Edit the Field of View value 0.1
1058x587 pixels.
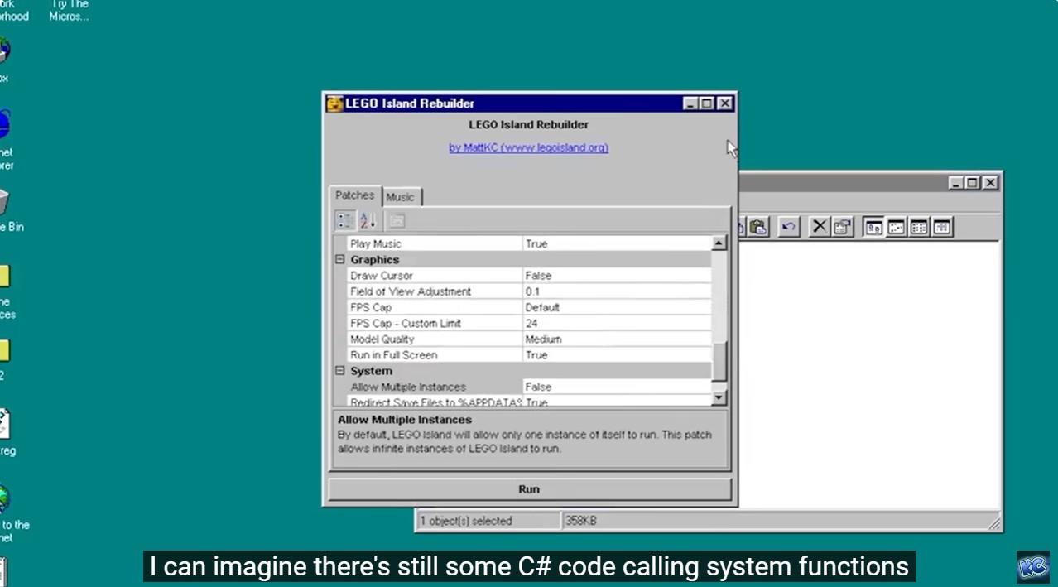click(x=532, y=291)
